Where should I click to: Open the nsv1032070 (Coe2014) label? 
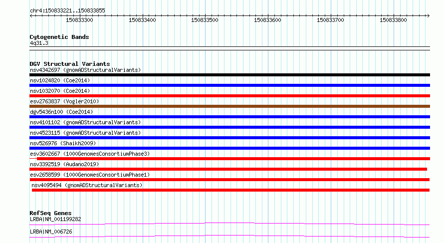pos(60,91)
